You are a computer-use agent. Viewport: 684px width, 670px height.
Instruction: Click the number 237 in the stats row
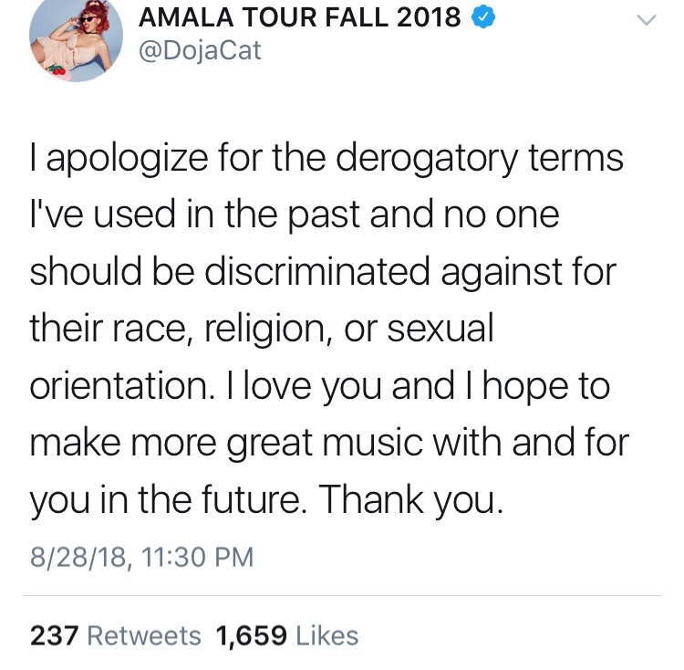(x=53, y=635)
